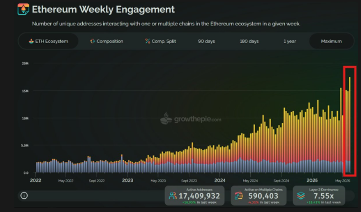
Task: Click the 2023 x-axis label
Action: click(x=128, y=180)
